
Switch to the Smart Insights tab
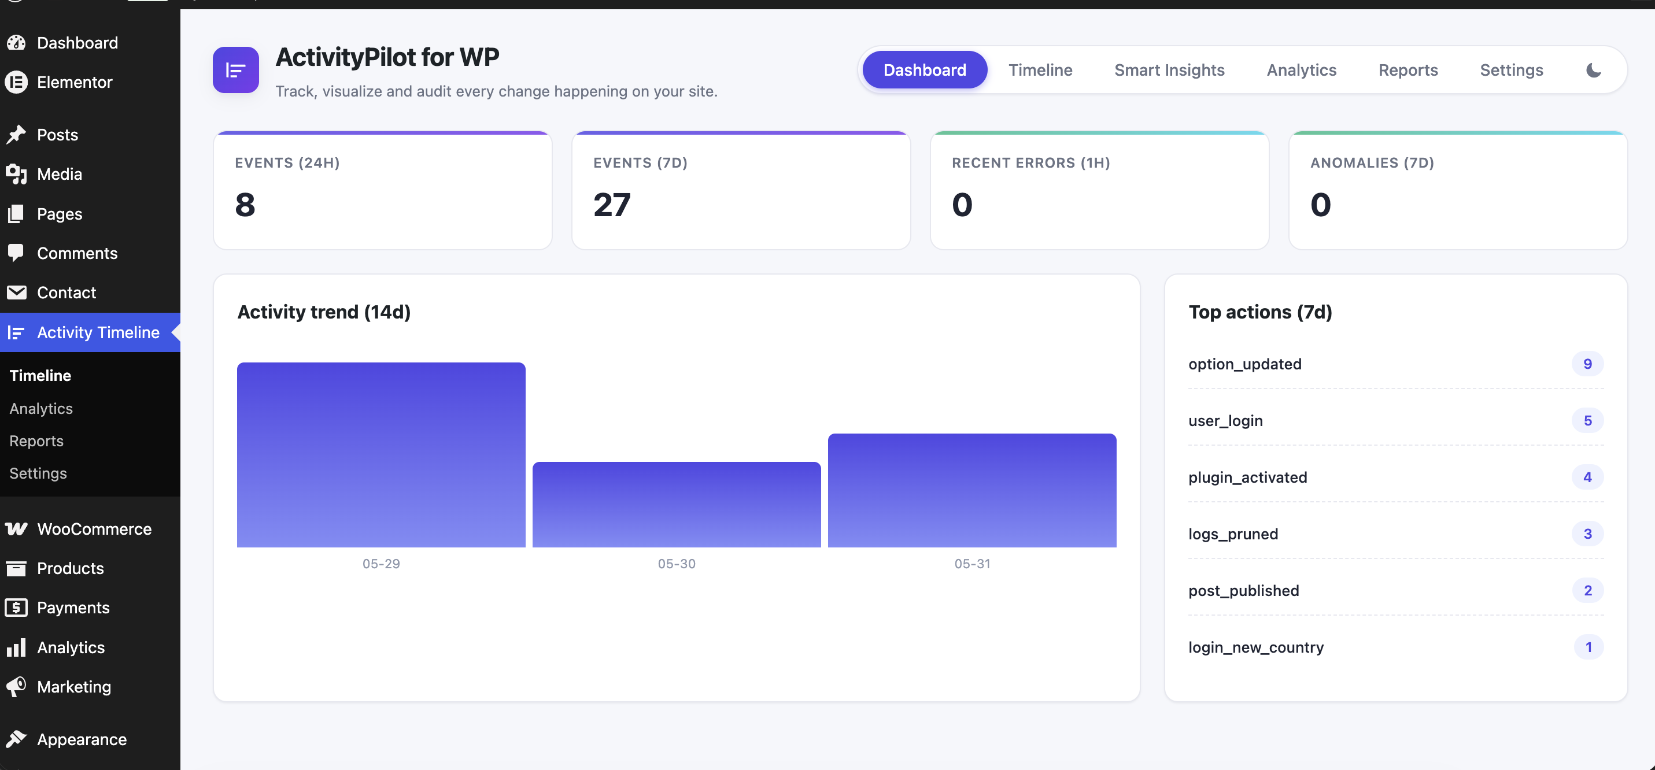1169,70
